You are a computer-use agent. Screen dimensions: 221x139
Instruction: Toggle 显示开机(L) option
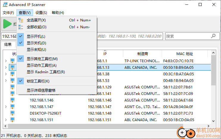(x=57, y=36)
